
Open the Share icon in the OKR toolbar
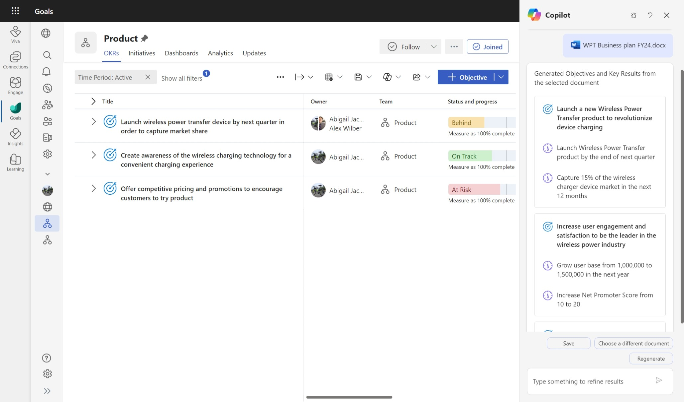pos(416,77)
